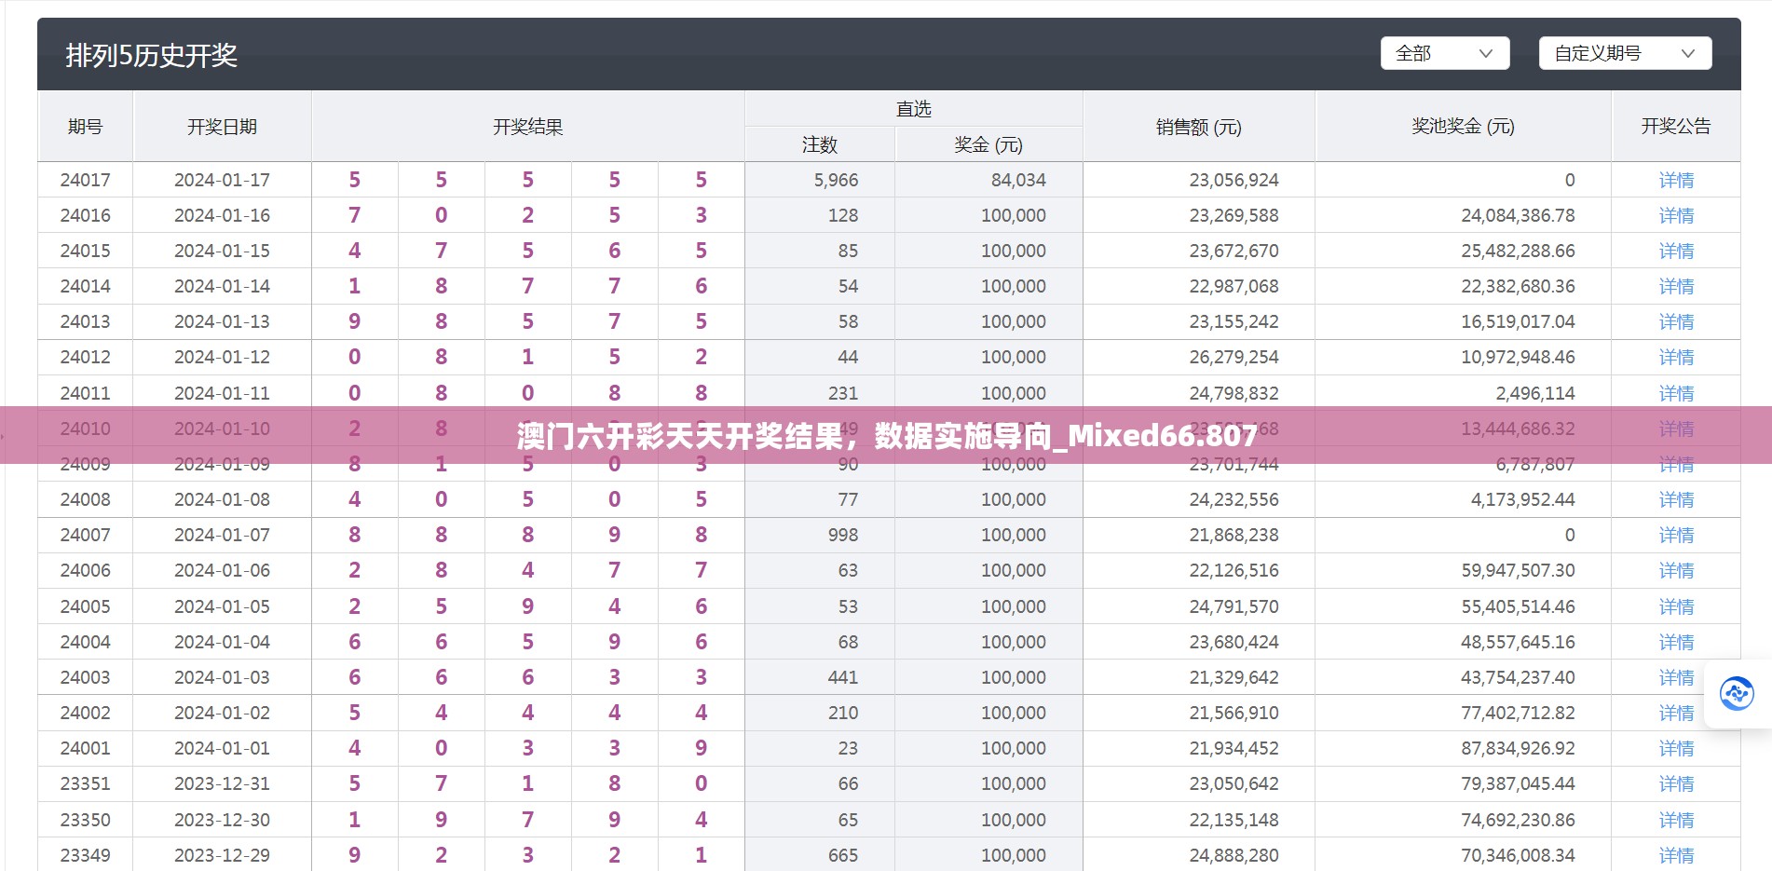Open 详情 link for issue 24005

pyautogui.click(x=1676, y=606)
